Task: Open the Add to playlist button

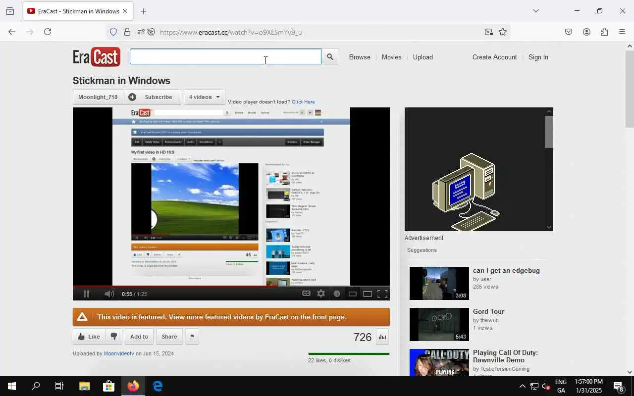Action: pyautogui.click(x=139, y=337)
